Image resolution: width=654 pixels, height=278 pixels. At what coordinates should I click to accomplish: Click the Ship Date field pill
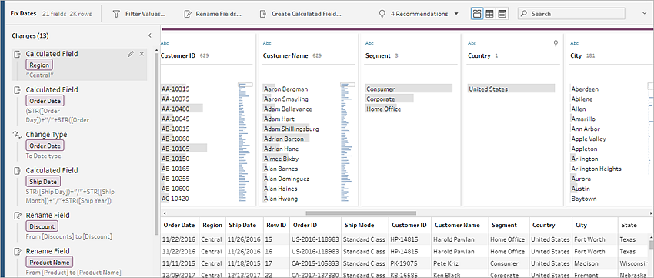(x=43, y=182)
